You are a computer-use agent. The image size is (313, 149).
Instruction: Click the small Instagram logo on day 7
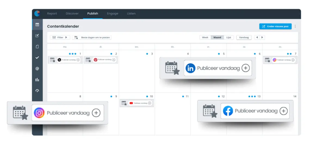pos(274,60)
